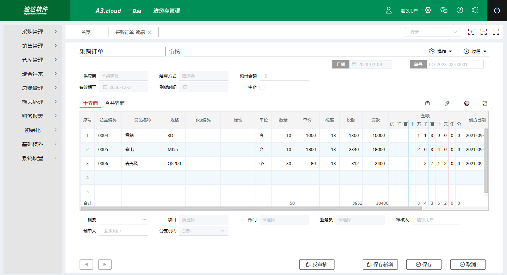
Task: Attach a file with the paperclip icon
Action: point(447,103)
